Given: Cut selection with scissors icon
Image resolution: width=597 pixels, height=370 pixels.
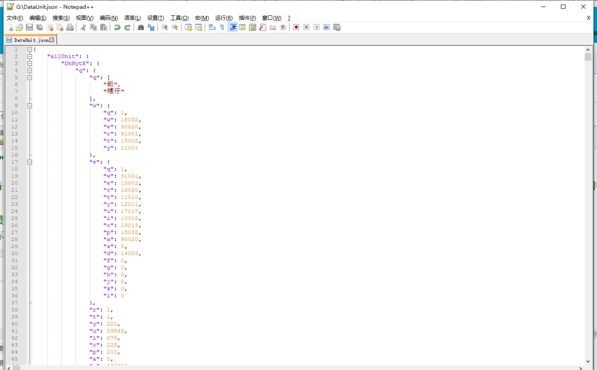Looking at the screenshot, I should pos(83,27).
